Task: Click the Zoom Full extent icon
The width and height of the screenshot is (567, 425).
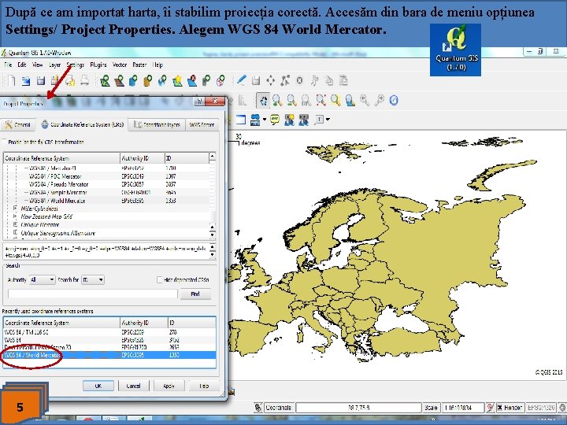Action: (321, 101)
